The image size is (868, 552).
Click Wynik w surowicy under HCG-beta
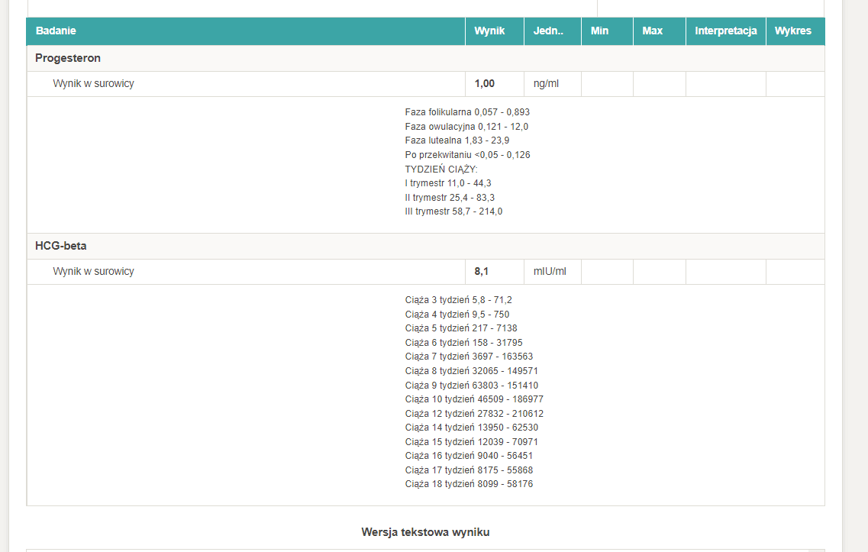point(93,272)
